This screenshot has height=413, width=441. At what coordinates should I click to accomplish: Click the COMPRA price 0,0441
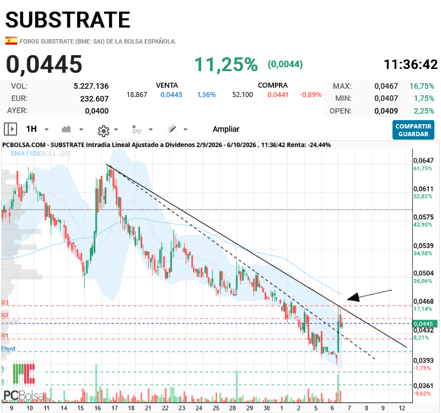(x=278, y=95)
